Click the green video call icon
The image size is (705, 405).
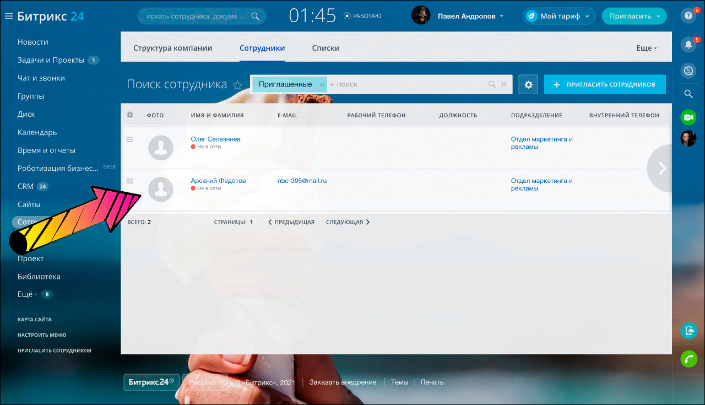tap(688, 117)
